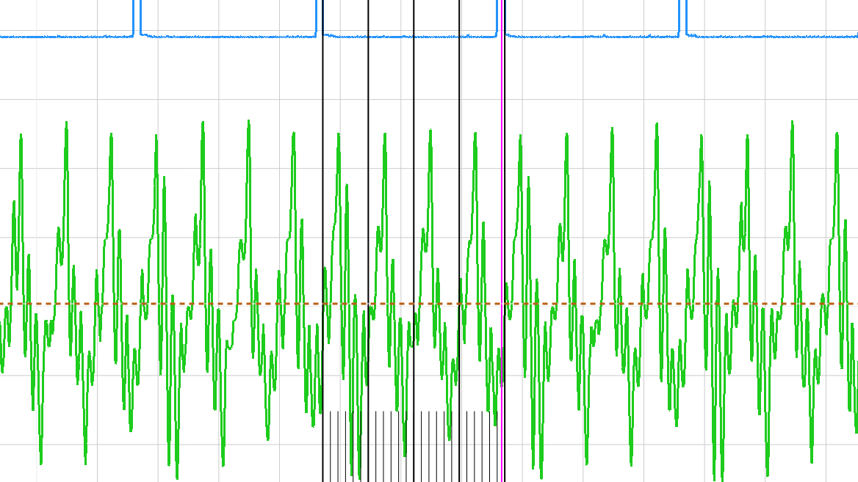Click green peak between first two black markers

point(339,135)
